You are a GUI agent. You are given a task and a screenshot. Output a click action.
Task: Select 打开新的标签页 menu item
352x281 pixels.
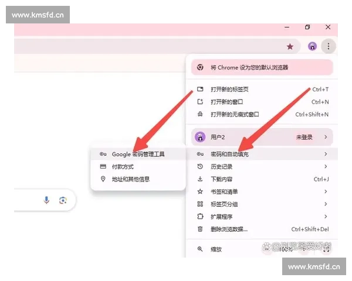(262, 89)
